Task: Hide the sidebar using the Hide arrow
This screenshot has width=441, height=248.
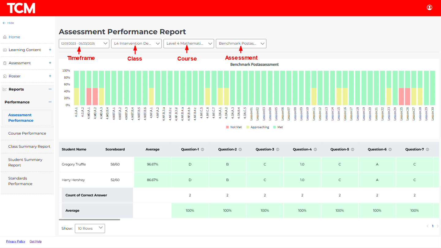Action: coord(4,23)
